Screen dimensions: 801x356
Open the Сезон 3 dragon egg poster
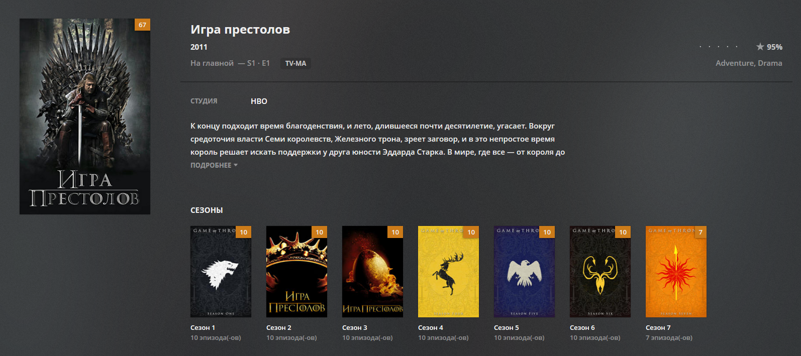click(372, 272)
